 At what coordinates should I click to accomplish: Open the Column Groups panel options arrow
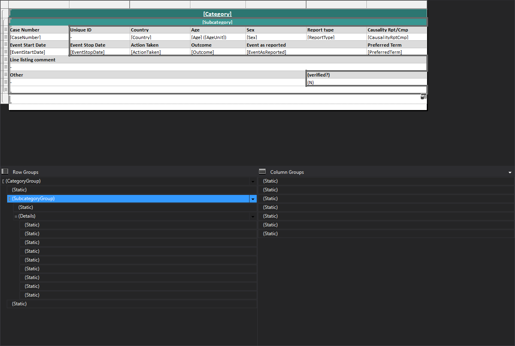(510, 173)
